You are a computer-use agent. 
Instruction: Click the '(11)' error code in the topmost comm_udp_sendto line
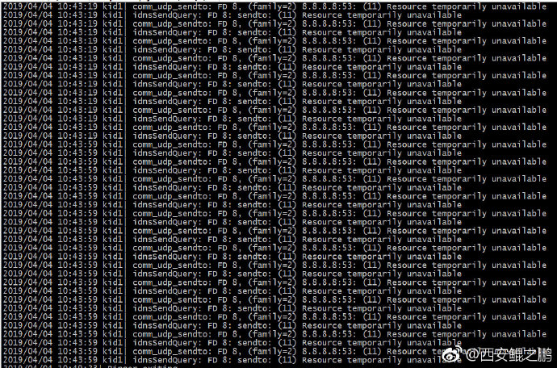[x=372, y=6]
